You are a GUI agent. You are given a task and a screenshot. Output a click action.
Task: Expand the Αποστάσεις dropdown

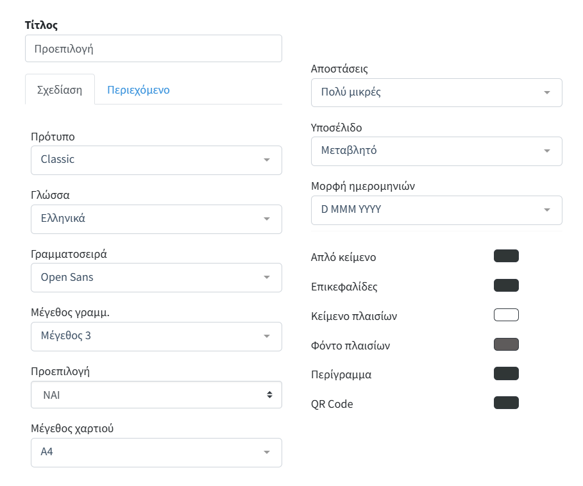[436, 92]
